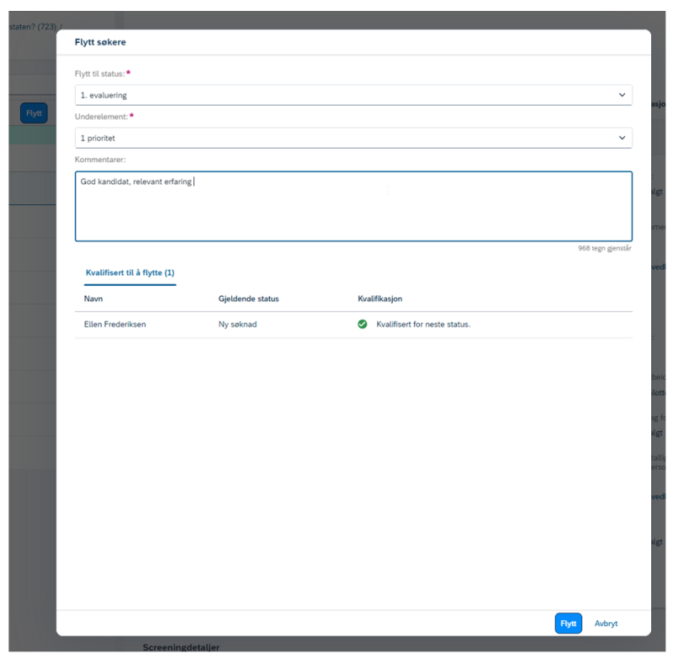
Task: Click the Gjeldende status column header
Action: point(248,299)
